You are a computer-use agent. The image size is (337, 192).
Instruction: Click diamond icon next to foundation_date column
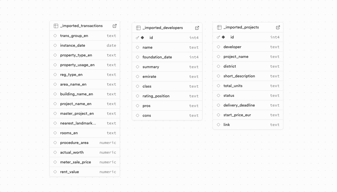pos(138,57)
